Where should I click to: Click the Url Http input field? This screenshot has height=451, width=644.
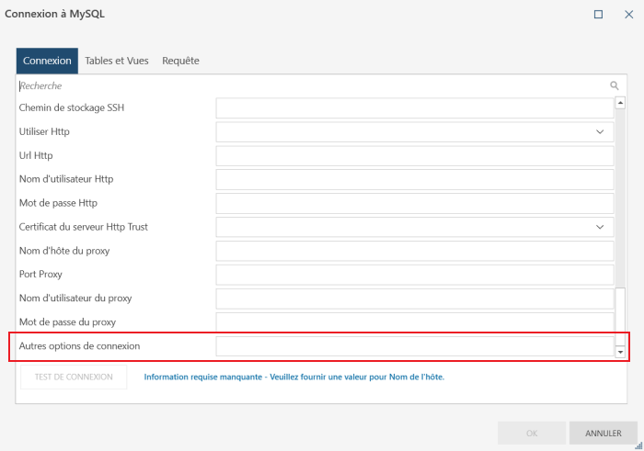415,156
